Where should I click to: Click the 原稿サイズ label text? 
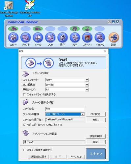(x=29, y=90)
